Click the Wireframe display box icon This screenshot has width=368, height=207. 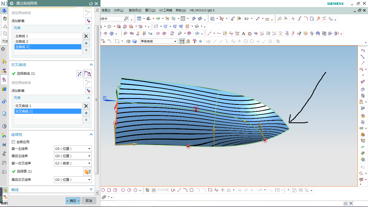(x=183, y=19)
